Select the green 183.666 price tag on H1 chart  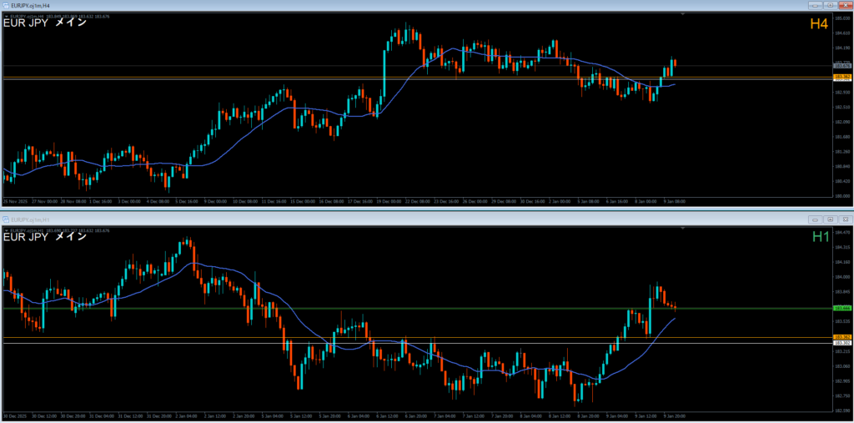tap(841, 308)
